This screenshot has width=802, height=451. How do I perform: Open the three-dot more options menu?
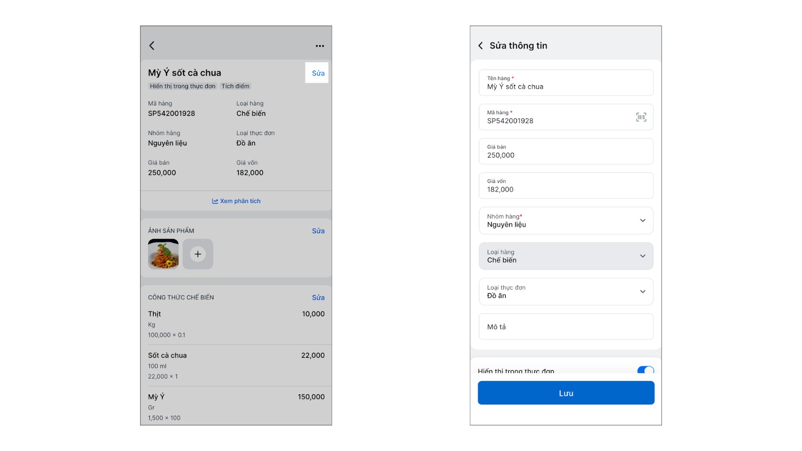click(320, 46)
